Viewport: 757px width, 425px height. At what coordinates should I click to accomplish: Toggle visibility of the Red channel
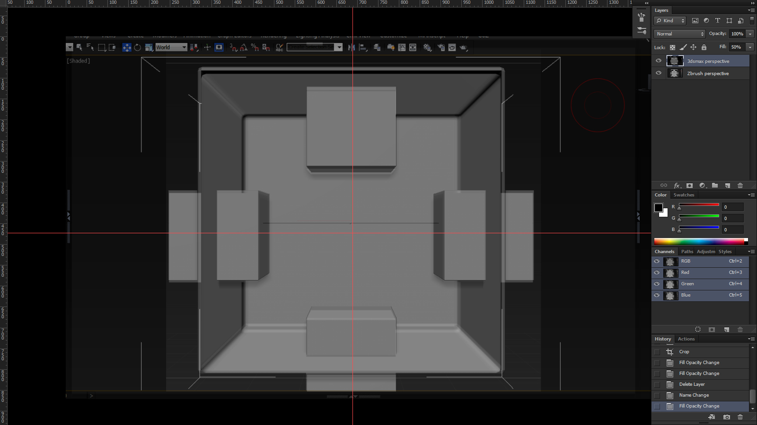tap(657, 272)
